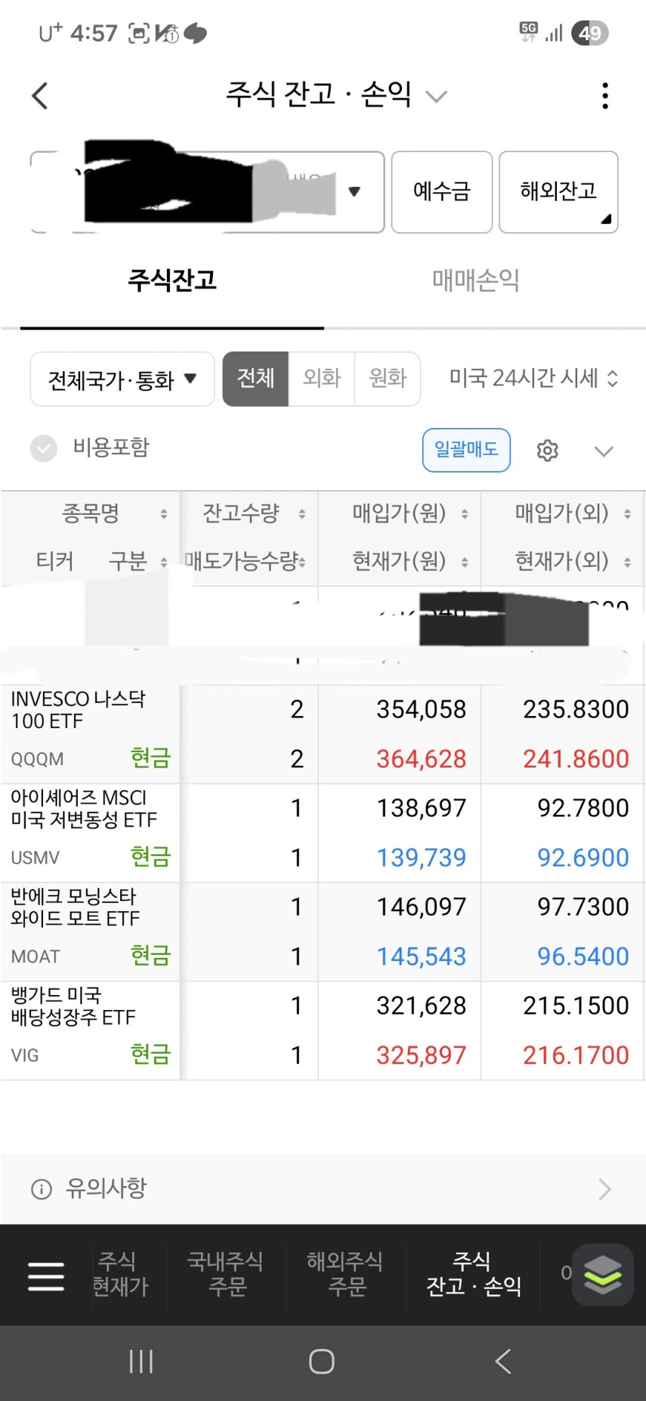The width and height of the screenshot is (646, 1401).
Task: Open the 유의사항 notice row
Action: 323,1189
